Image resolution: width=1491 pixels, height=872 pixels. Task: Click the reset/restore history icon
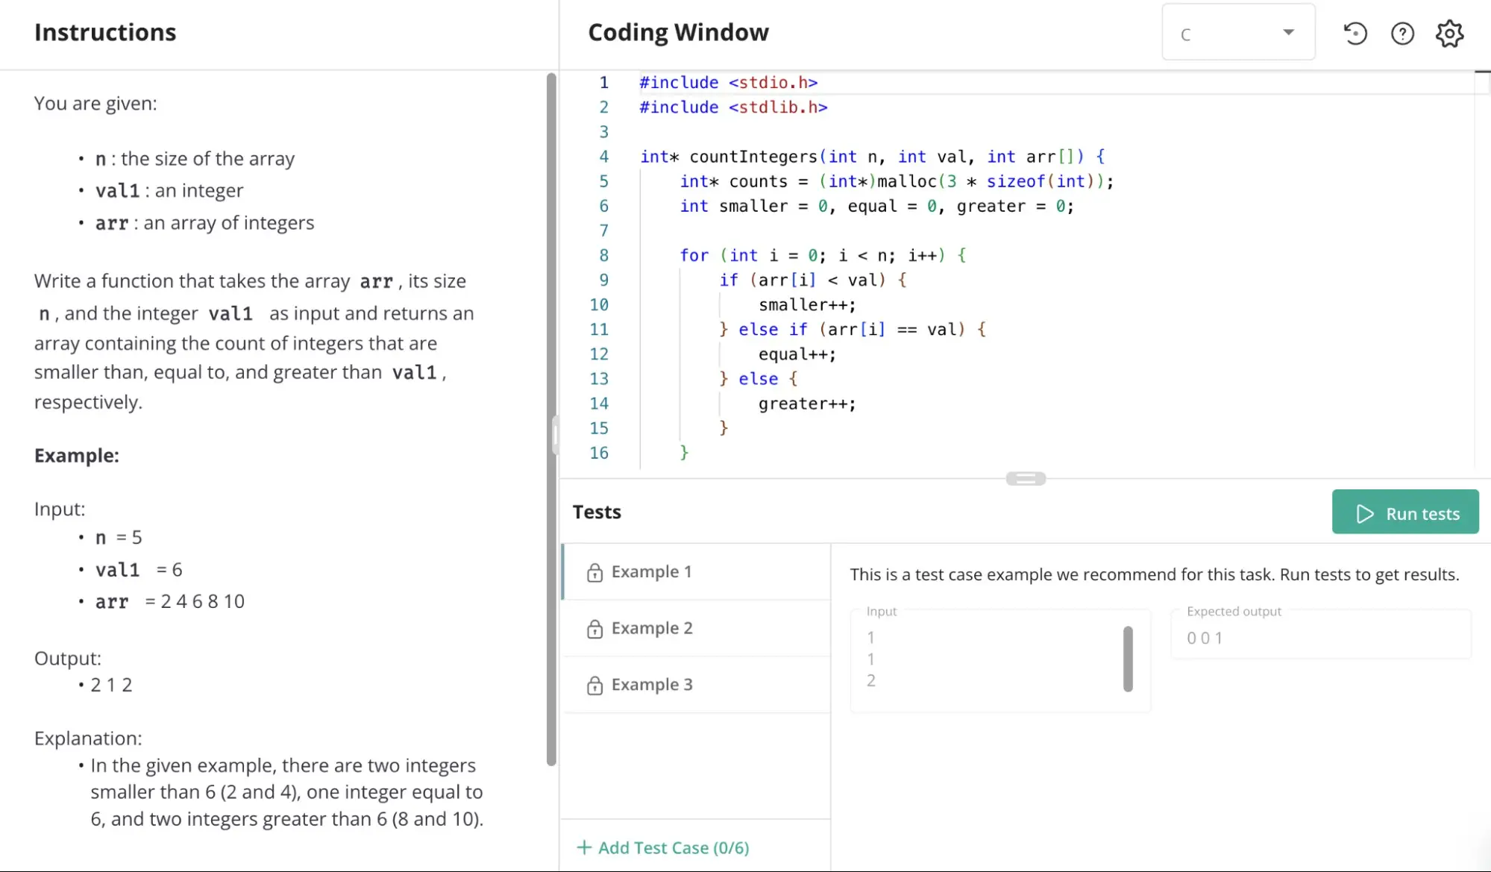(x=1356, y=34)
